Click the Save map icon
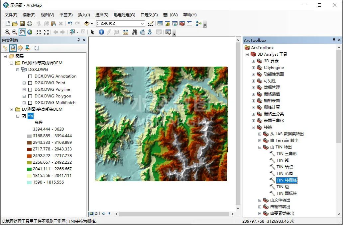Screen dimensions: 343x225 coord(22,23)
